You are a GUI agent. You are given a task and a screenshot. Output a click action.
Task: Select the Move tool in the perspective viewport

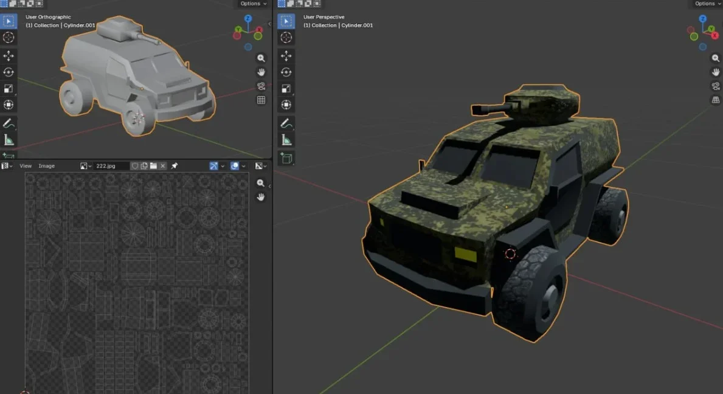286,56
